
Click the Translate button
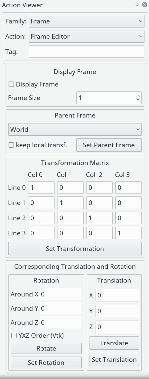[x=114, y=343]
